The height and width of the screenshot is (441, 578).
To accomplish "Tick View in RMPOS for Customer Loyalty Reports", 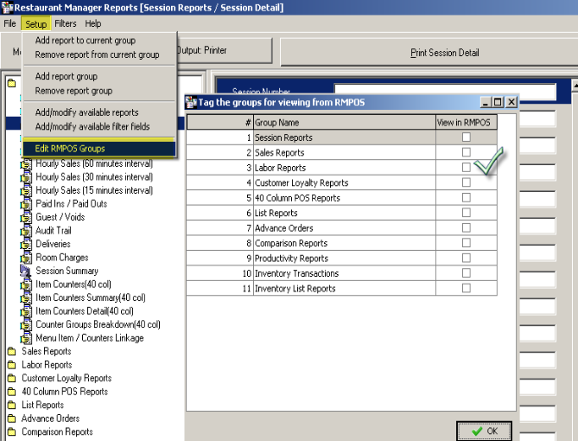I will (467, 182).
